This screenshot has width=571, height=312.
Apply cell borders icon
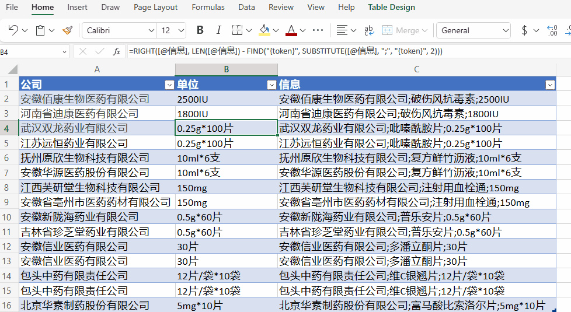[237, 30]
